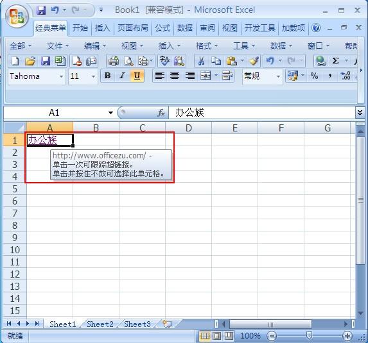Click the zoom in plus button
This screenshot has height=343, width=368.
pos(347,336)
